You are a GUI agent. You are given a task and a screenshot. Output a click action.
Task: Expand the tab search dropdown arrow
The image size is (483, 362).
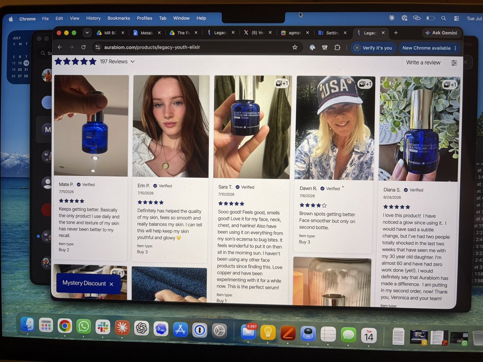[87, 33]
